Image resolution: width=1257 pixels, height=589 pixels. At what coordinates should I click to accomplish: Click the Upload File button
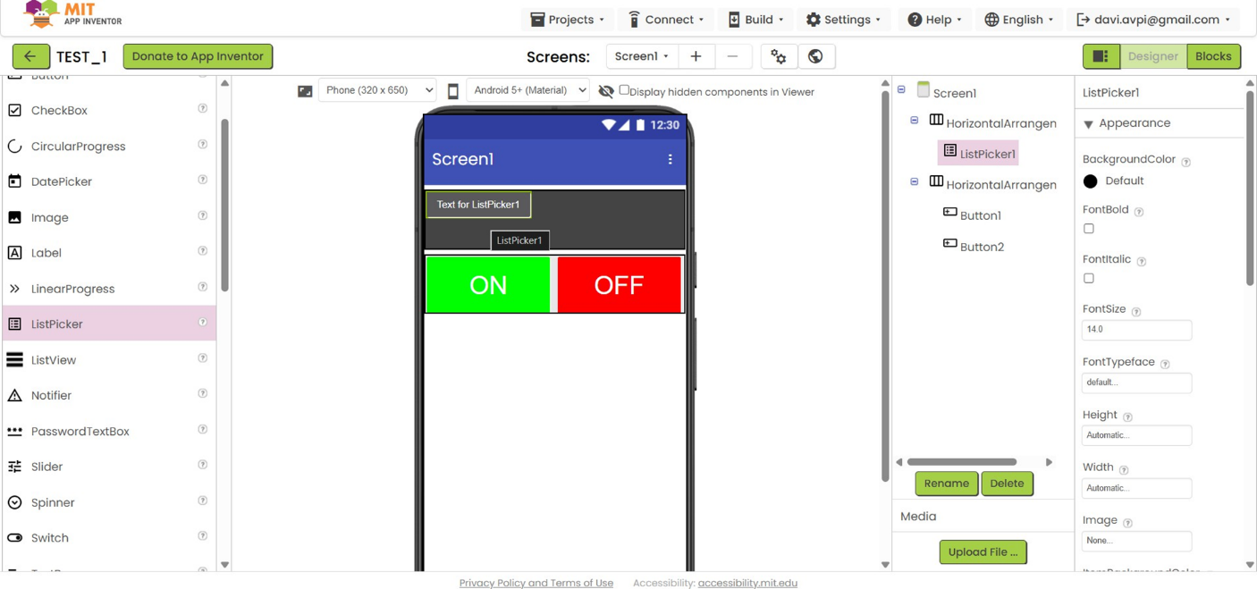[983, 552]
